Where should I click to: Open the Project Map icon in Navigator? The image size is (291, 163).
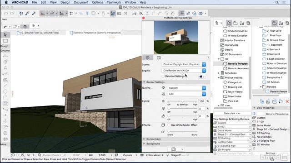pyautogui.click(x=229, y=23)
